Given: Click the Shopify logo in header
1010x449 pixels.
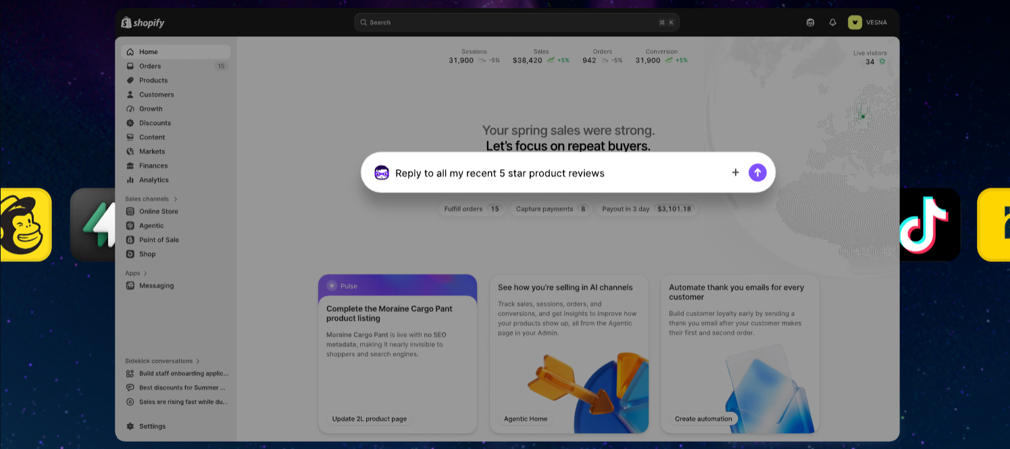Looking at the screenshot, I should [143, 22].
